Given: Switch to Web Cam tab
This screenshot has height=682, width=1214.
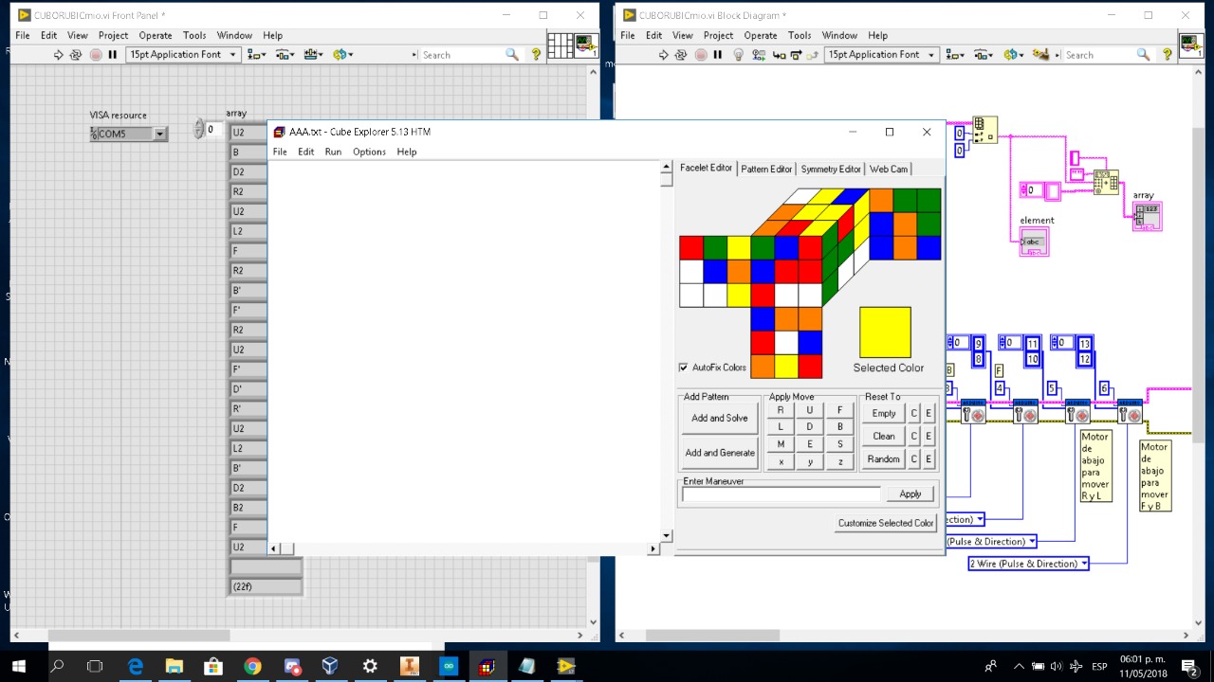Looking at the screenshot, I should pyautogui.click(x=889, y=169).
